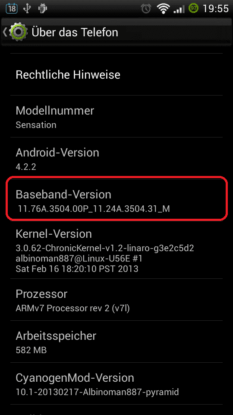Tap the USB connection status icon
This screenshot has width=233, height=415.
[x=27, y=9]
